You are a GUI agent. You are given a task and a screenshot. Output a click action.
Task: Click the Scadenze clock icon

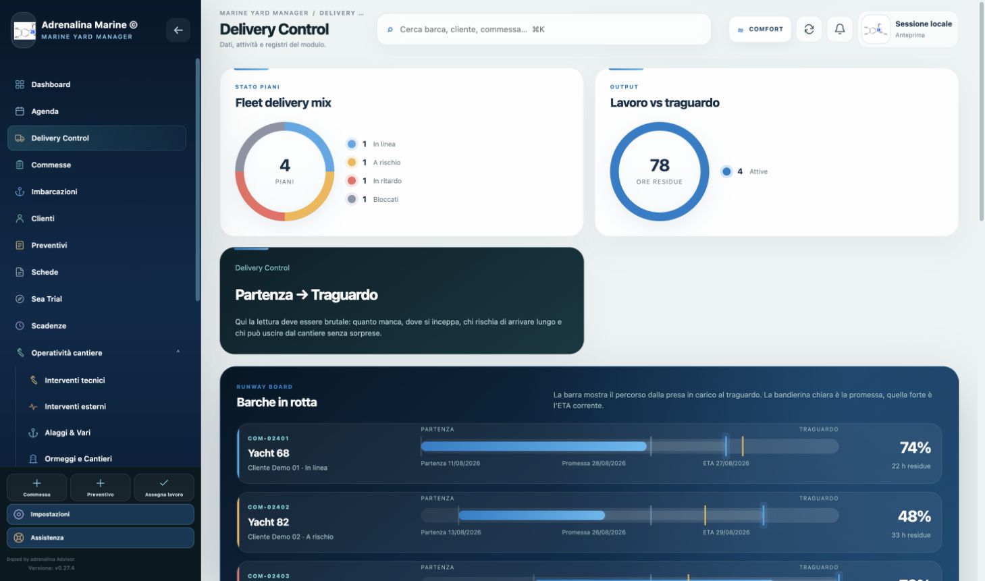pyautogui.click(x=20, y=326)
